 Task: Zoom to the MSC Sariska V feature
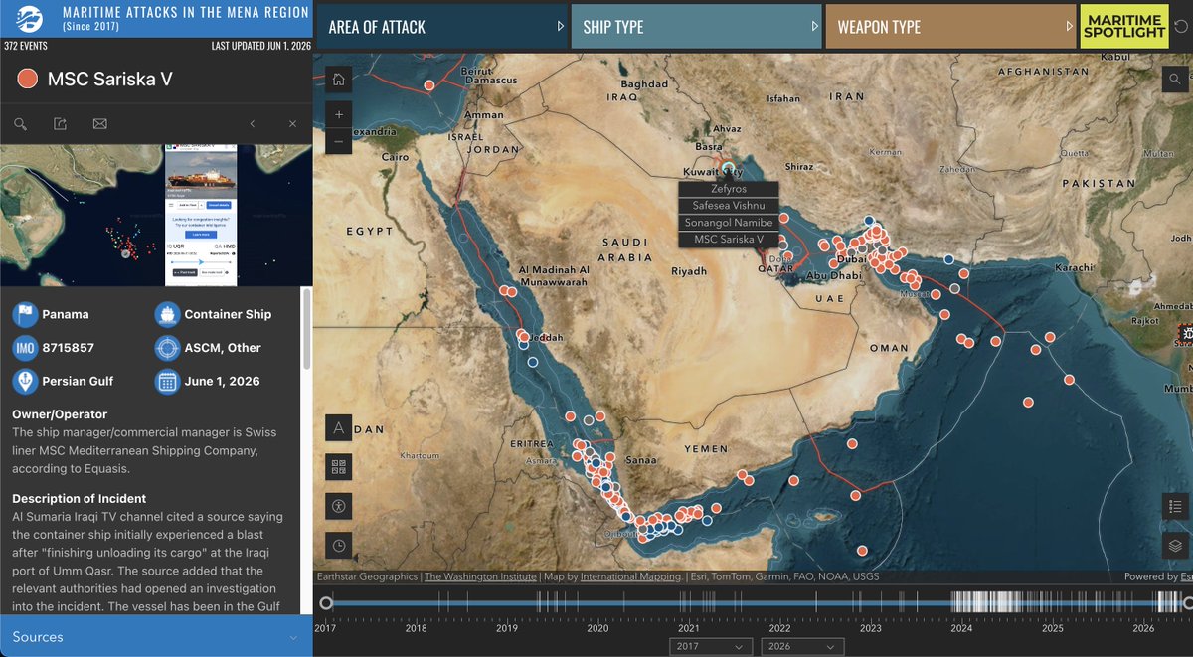[20, 124]
